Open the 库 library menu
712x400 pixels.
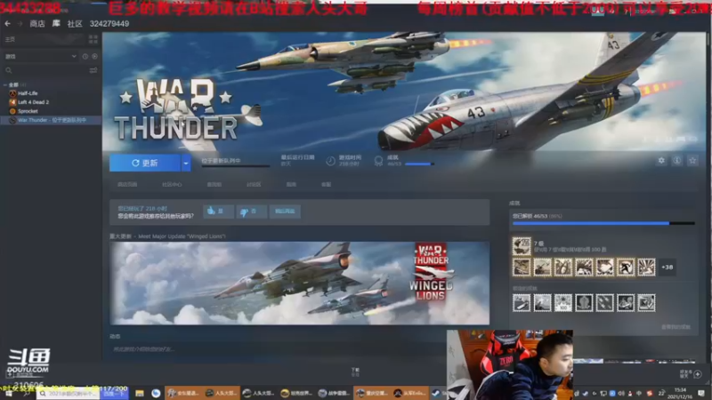coord(56,24)
